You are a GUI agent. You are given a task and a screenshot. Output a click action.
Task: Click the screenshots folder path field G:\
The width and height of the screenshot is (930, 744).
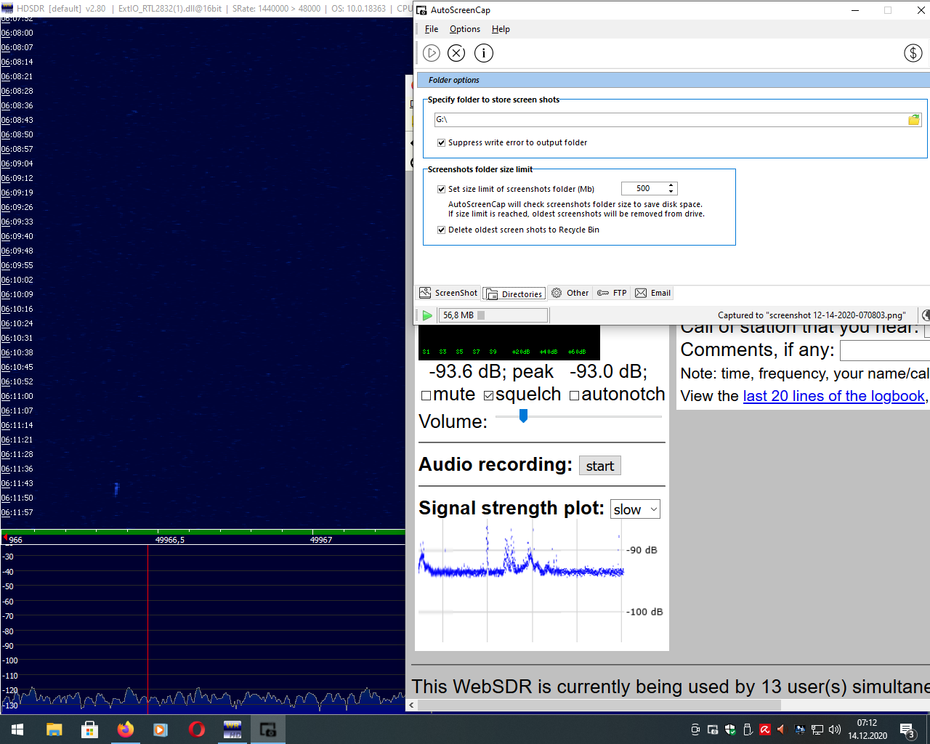(670, 120)
